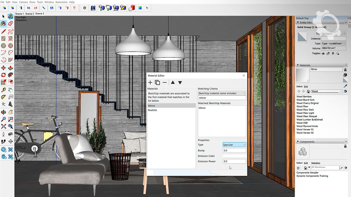Pick the Push/Pull tool

pyautogui.click(x=10, y=68)
